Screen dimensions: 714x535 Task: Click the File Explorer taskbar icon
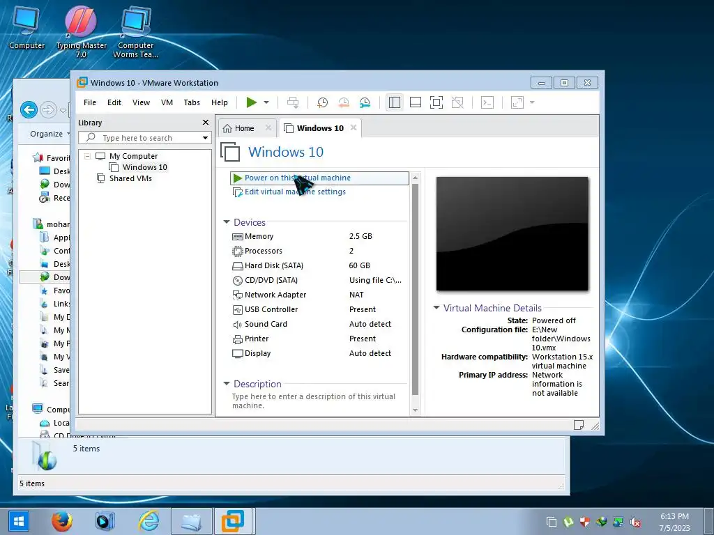click(x=192, y=521)
